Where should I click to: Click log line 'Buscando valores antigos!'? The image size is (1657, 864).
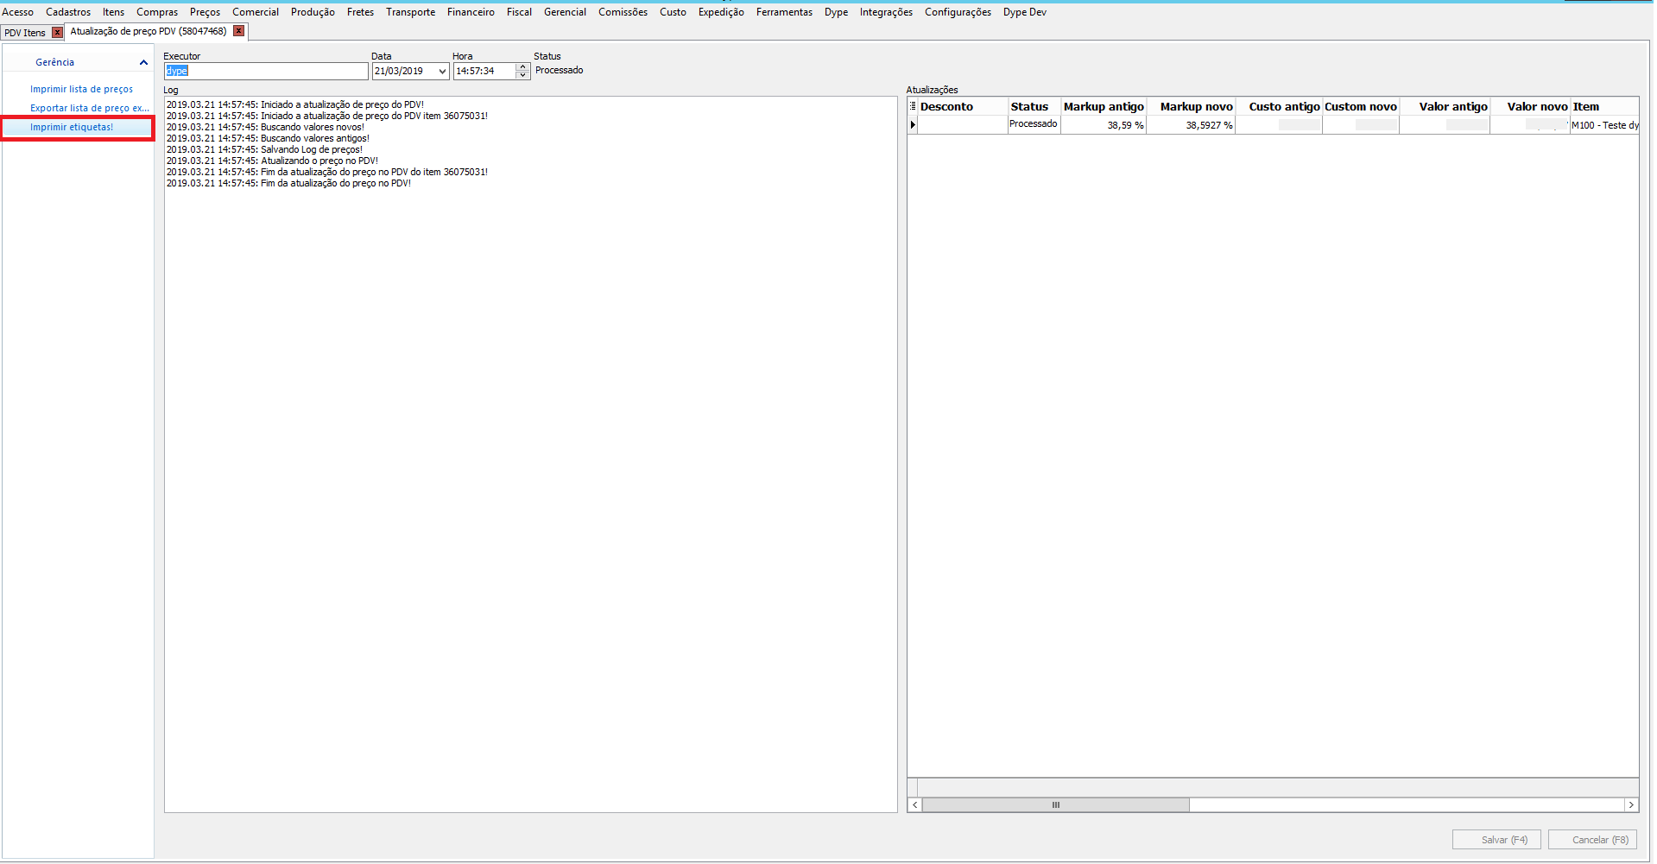click(x=268, y=138)
